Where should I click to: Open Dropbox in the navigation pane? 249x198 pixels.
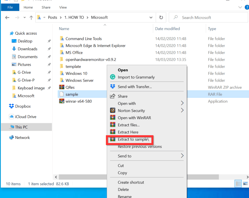pyautogui.click(x=23, y=106)
